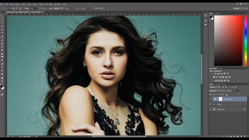
Task: Select the History Brush tool
Action: point(2,47)
